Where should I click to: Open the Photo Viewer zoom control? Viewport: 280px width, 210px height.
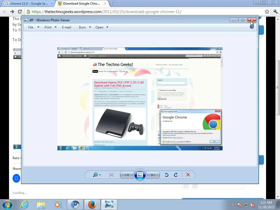click(95, 175)
